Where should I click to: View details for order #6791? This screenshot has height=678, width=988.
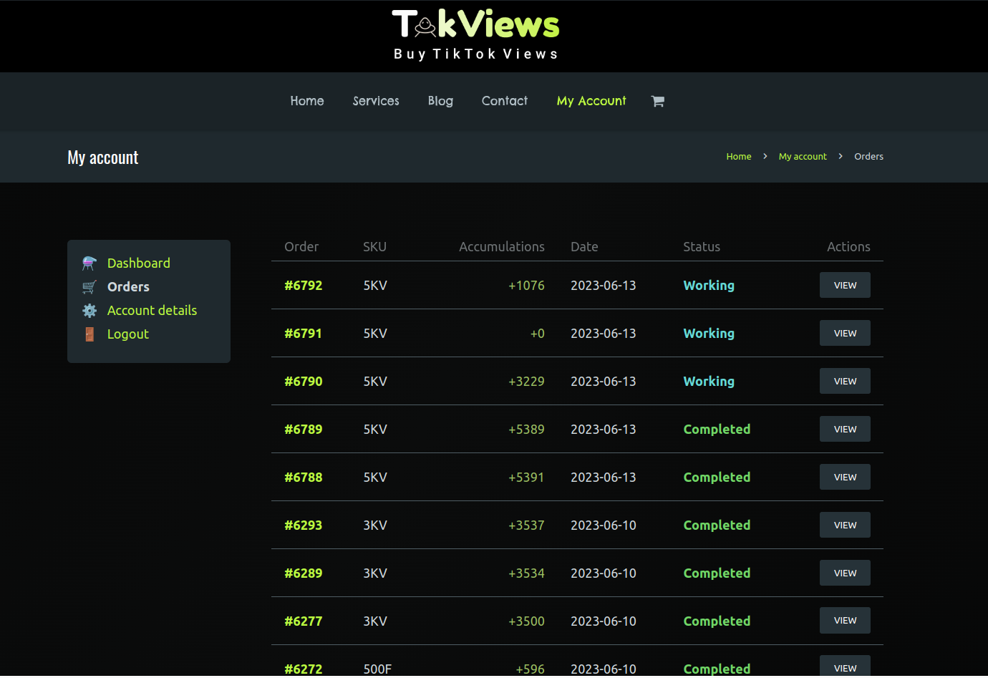(845, 333)
